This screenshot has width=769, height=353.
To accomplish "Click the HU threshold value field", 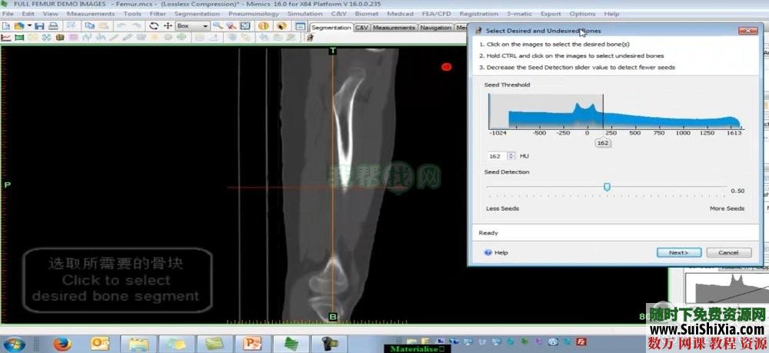I will (494, 155).
